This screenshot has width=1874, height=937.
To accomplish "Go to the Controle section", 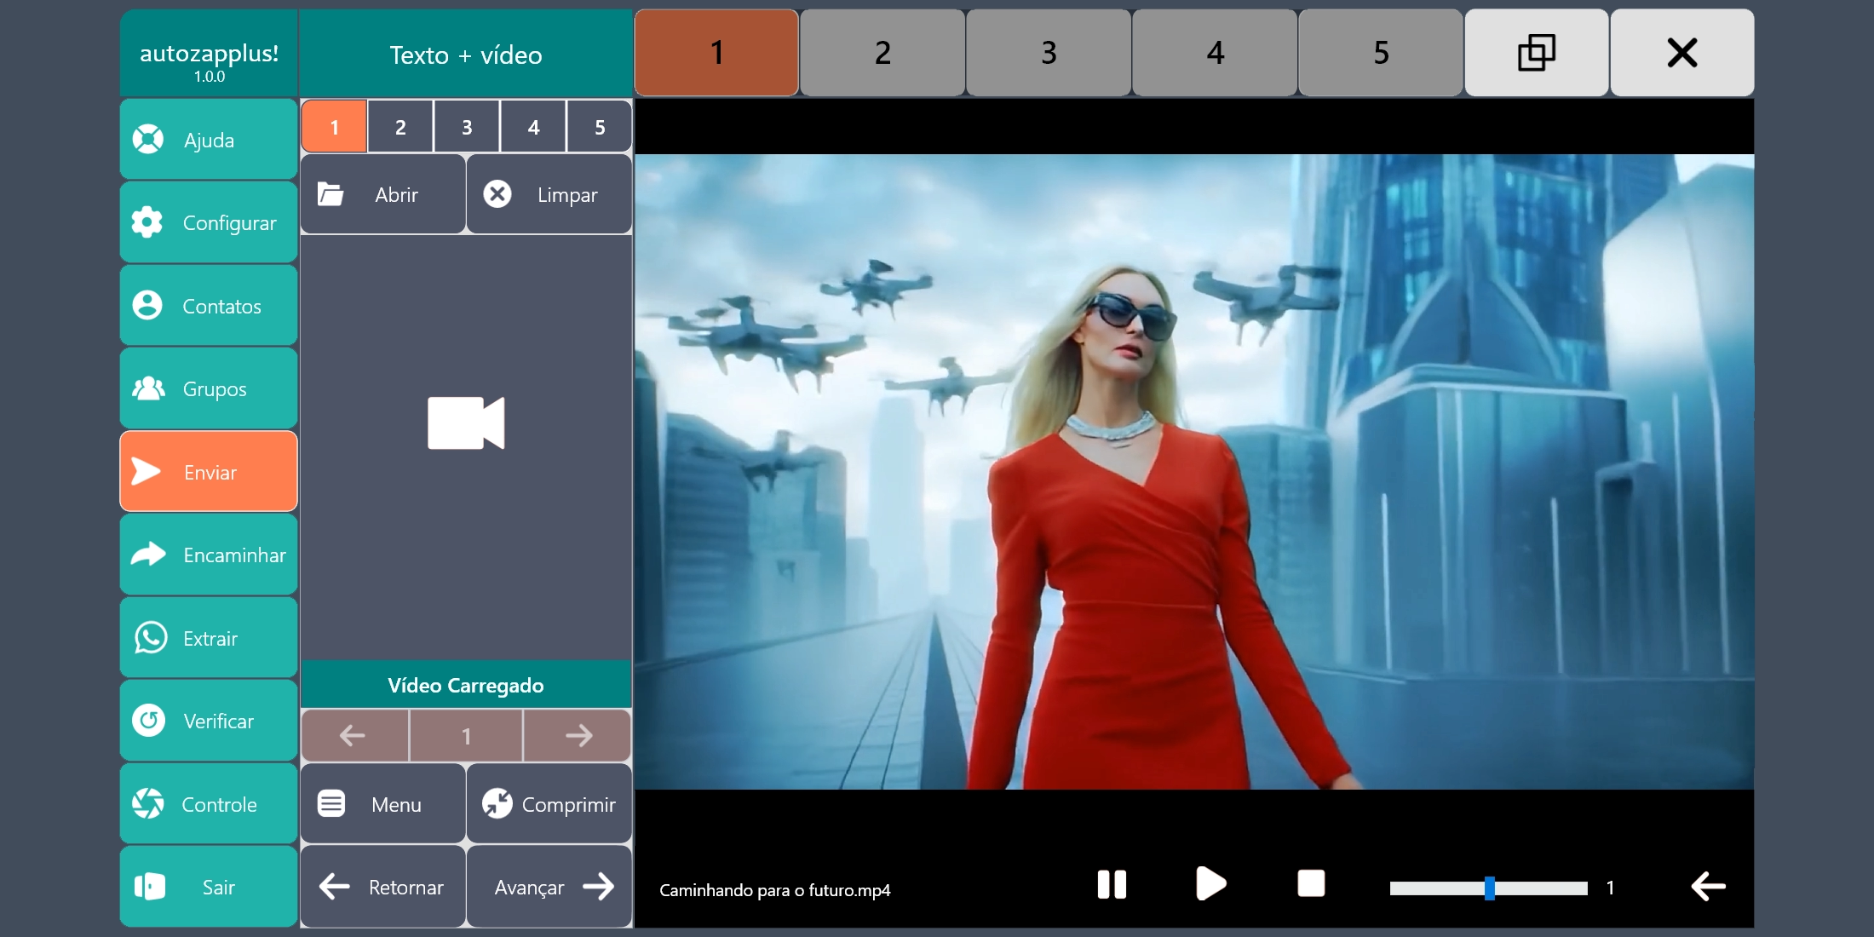I will tap(209, 804).
